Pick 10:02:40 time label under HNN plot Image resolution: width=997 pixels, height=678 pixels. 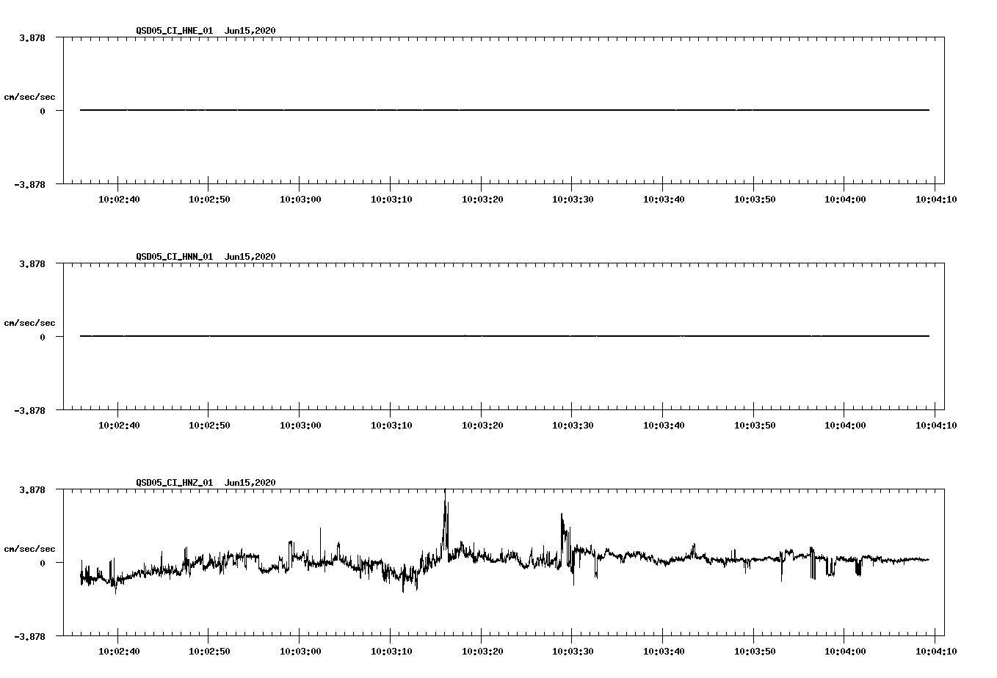click(118, 425)
